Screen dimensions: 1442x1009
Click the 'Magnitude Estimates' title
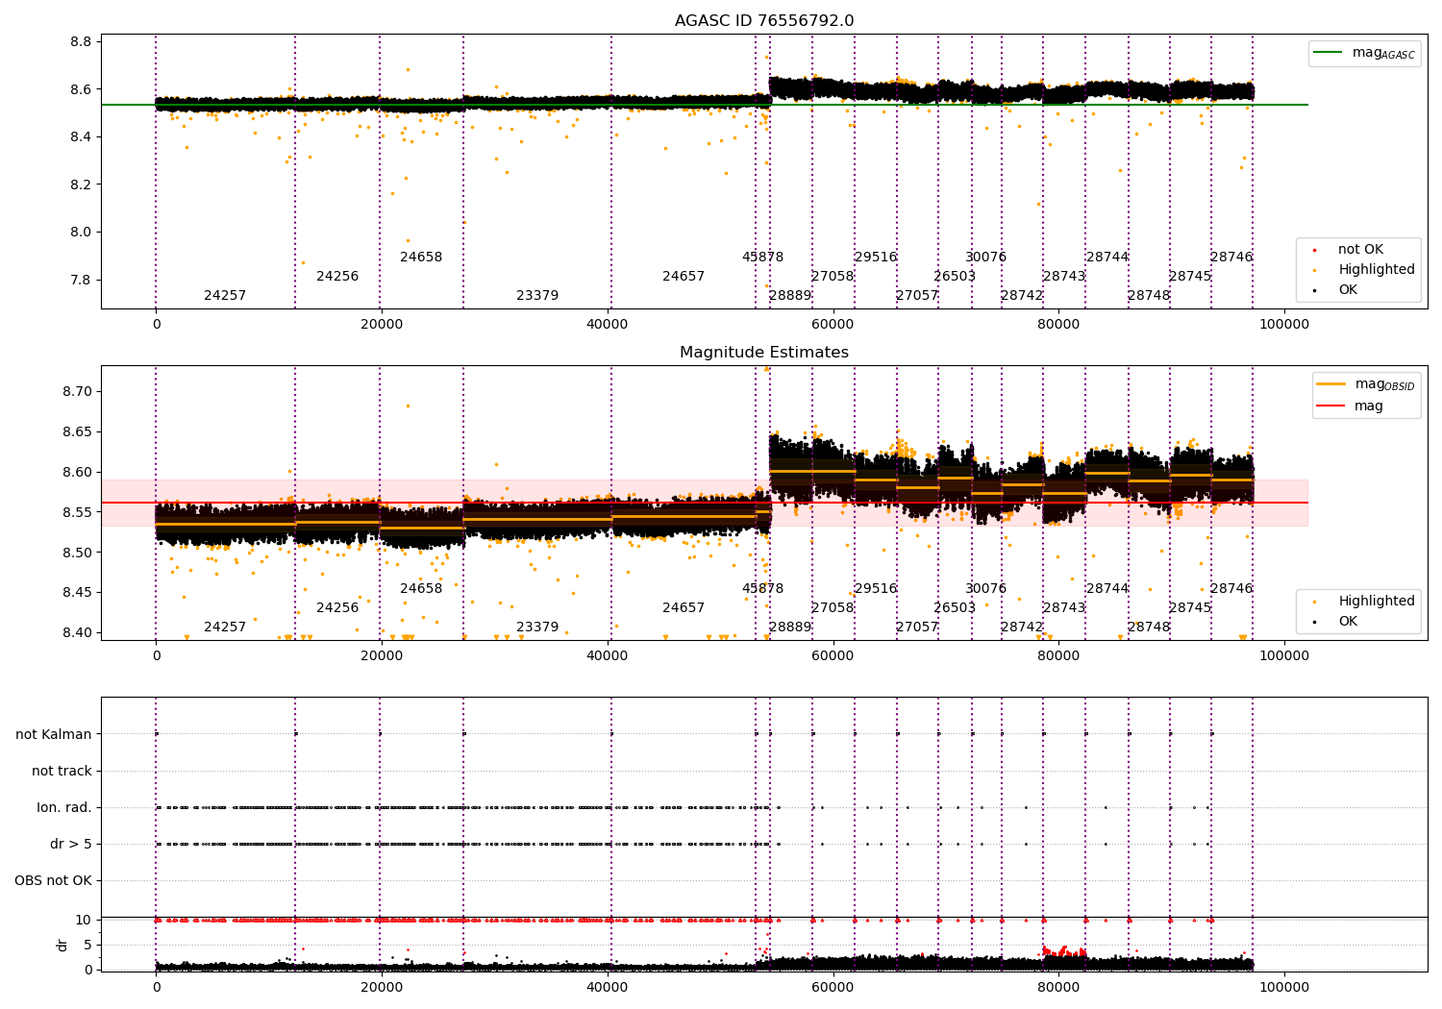pyautogui.click(x=764, y=353)
